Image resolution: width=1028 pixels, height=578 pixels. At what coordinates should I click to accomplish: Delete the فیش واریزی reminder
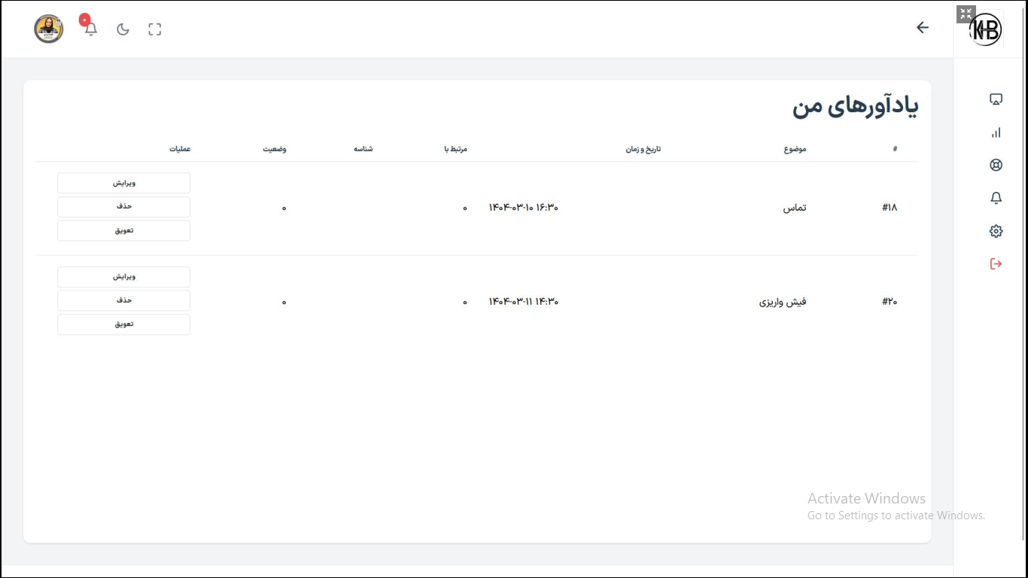coord(124,300)
